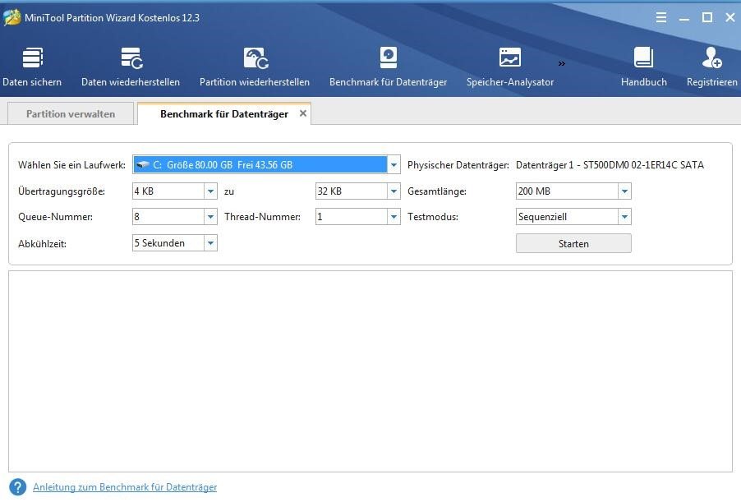
Task: Expand the drive selection dropdown
Action: pos(394,165)
